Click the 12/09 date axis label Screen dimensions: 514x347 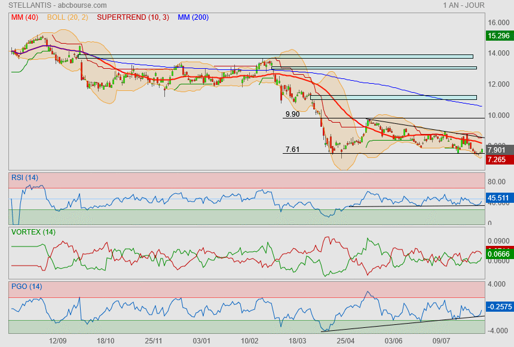[58, 341]
